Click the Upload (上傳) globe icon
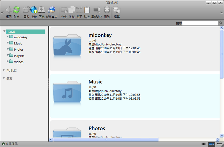Image resolution: width=224 pixels, height=147 pixels. pyautogui.click(x=34, y=10)
